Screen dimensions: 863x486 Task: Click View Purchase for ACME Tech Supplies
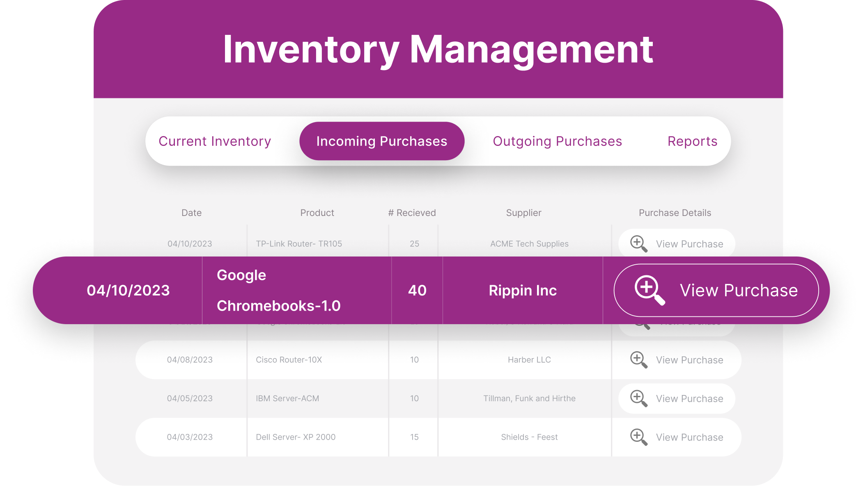(x=689, y=244)
